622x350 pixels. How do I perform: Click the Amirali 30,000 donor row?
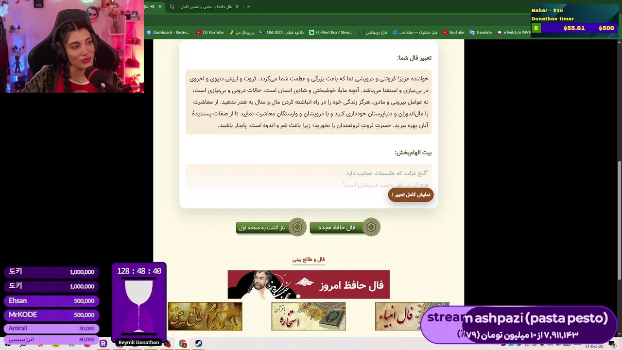51,329
